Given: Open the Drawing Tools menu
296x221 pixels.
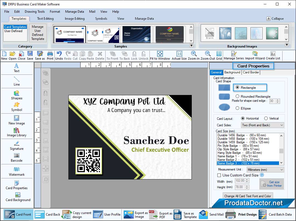Looking at the screenshot, I should pos(35,12).
